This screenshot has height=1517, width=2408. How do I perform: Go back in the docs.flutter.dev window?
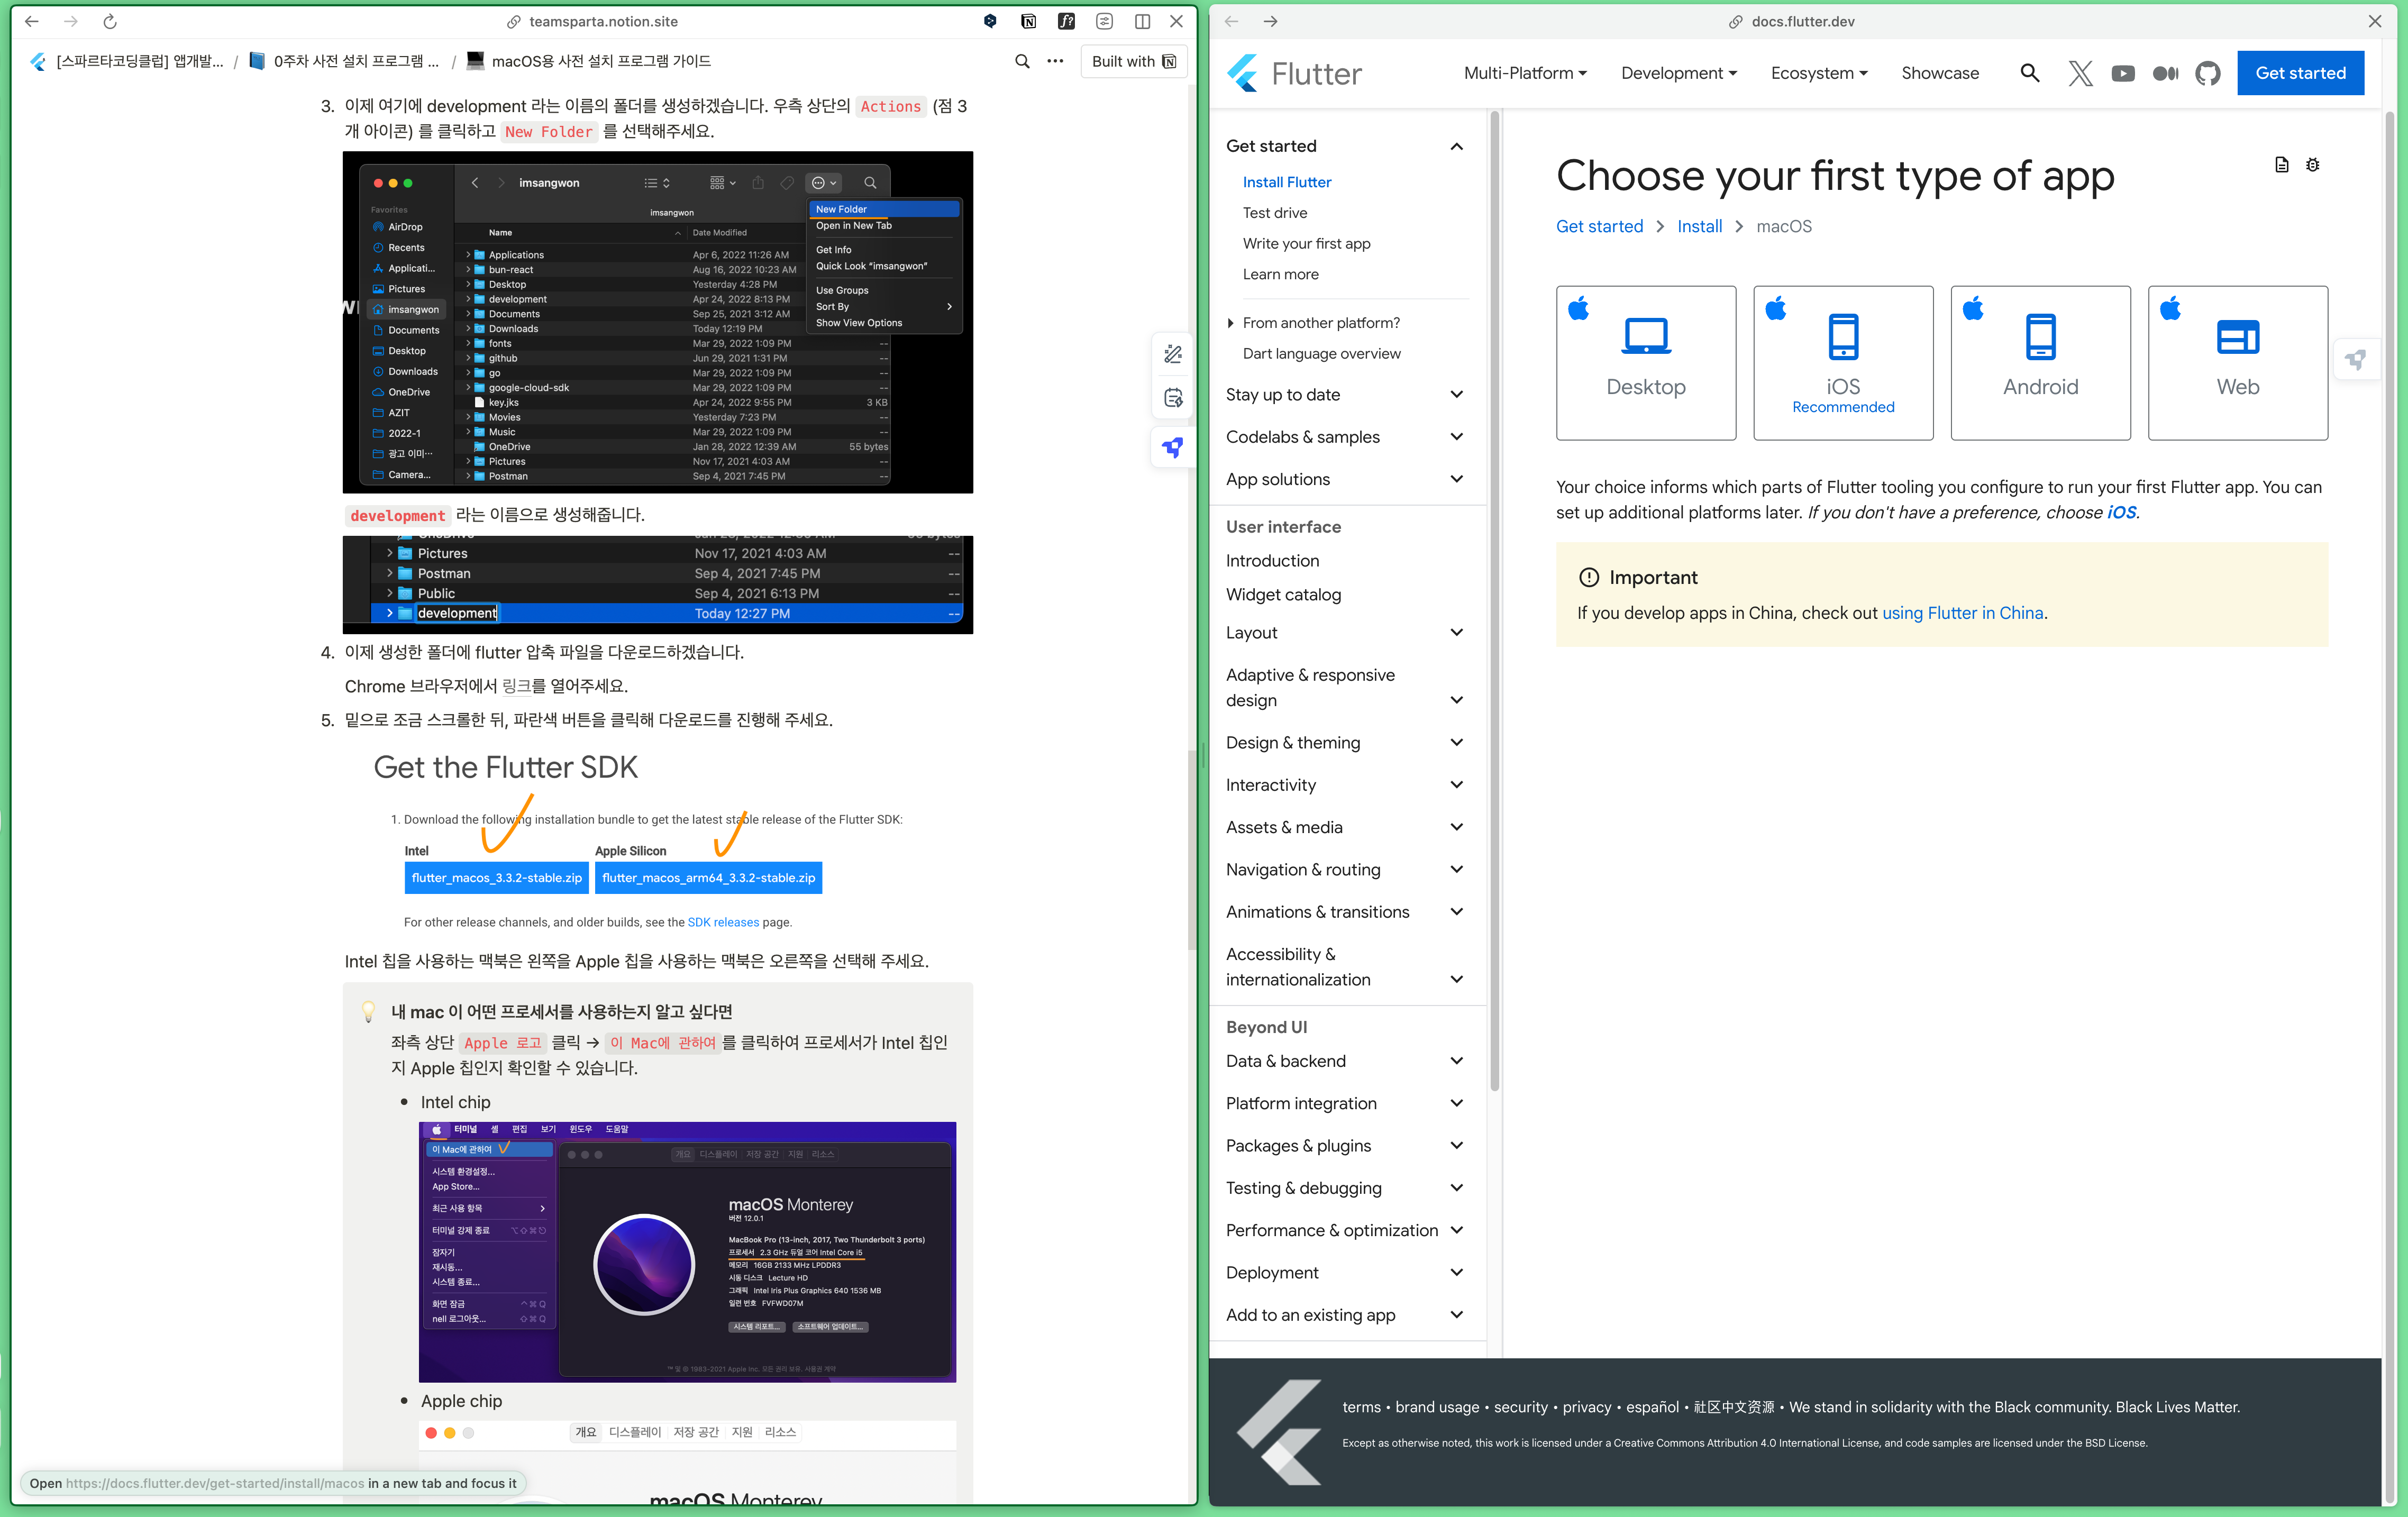click(1231, 21)
